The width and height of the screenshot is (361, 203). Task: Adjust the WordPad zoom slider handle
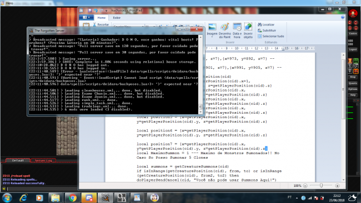coord(321,185)
